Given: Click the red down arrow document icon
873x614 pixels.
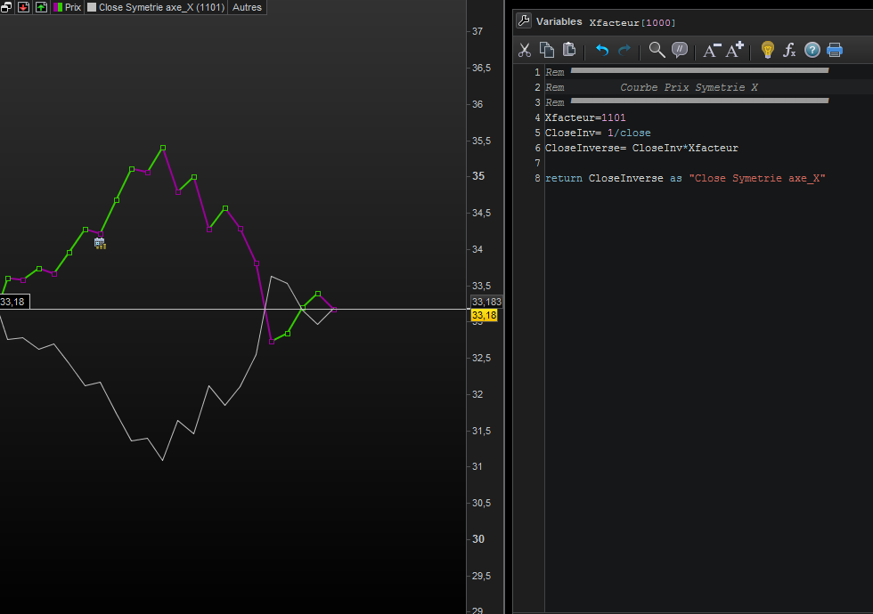Looking at the screenshot, I should pyautogui.click(x=23, y=7).
